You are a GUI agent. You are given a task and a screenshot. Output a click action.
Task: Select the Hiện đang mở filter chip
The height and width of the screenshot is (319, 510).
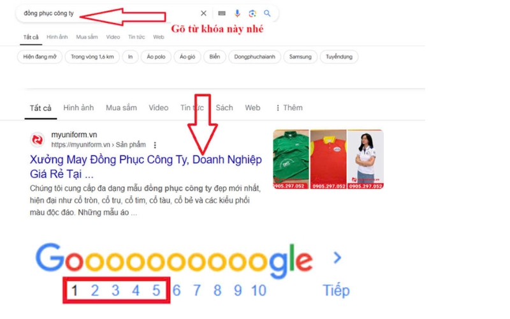pyautogui.click(x=40, y=57)
